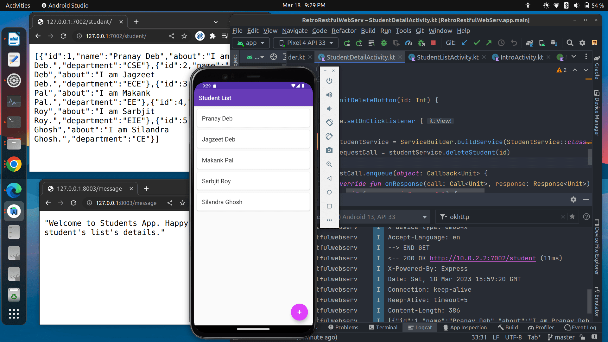Click the red Stop app button
Viewport: 608px width, 342px height.
coord(433,43)
